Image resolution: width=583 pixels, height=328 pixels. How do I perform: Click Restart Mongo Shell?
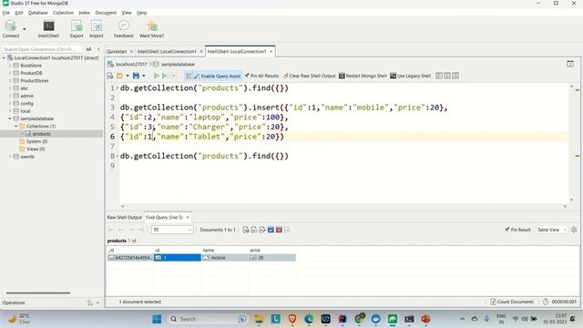pyautogui.click(x=363, y=76)
